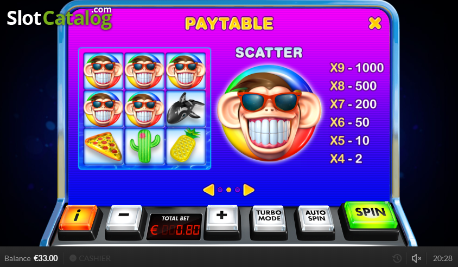Screen dimensions: 458x267
Task: Hit the green SPIN button
Action: 371,214
